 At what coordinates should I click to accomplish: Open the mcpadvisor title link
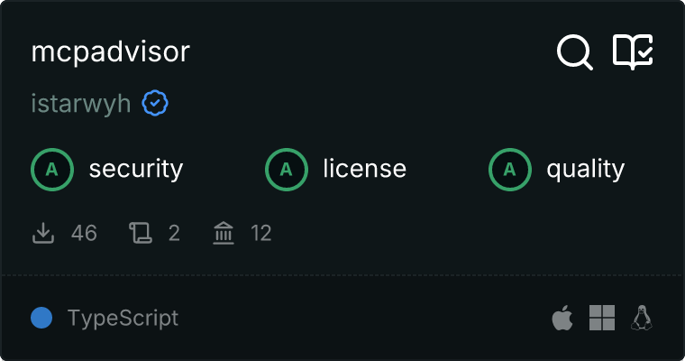tap(111, 52)
